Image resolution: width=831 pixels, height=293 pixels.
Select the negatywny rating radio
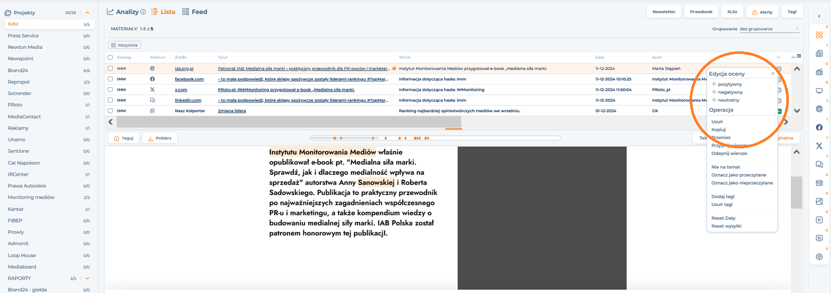click(x=714, y=92)
